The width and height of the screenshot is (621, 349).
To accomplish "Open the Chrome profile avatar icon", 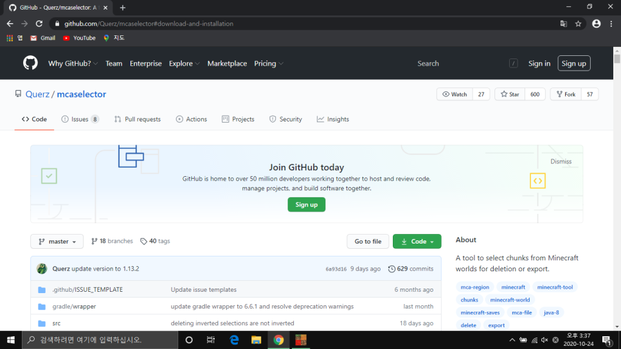I will (x=596, y=24).
